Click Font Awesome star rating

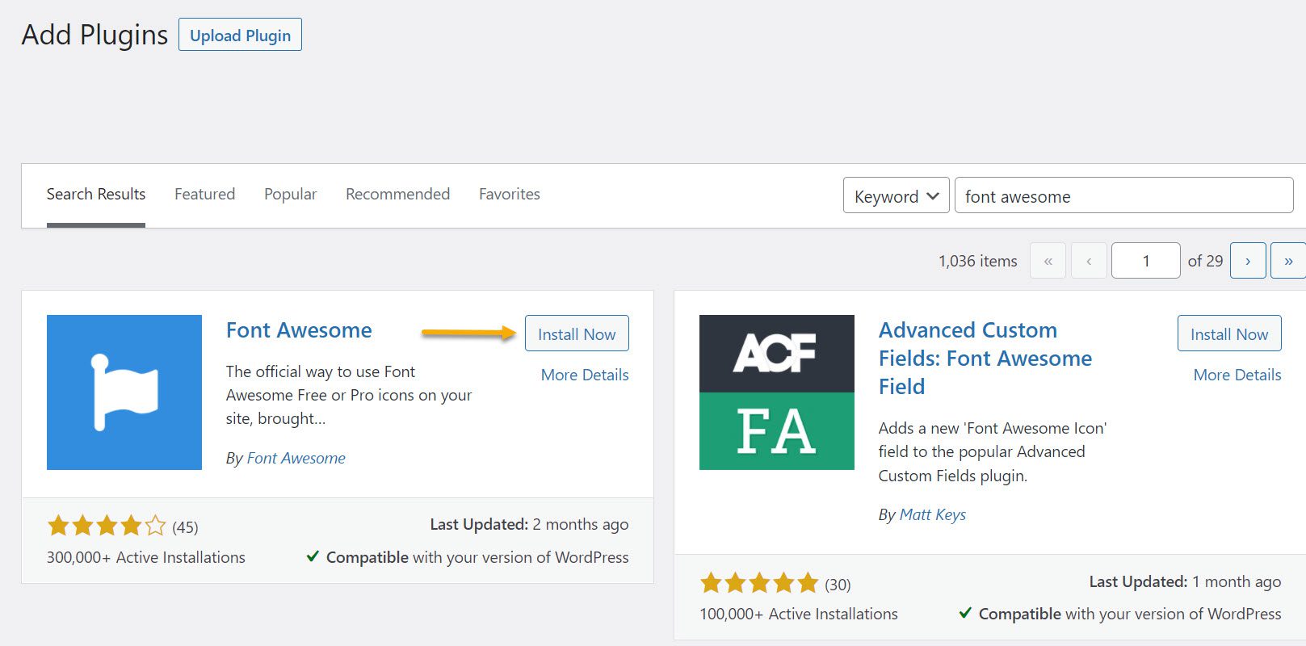107,526
